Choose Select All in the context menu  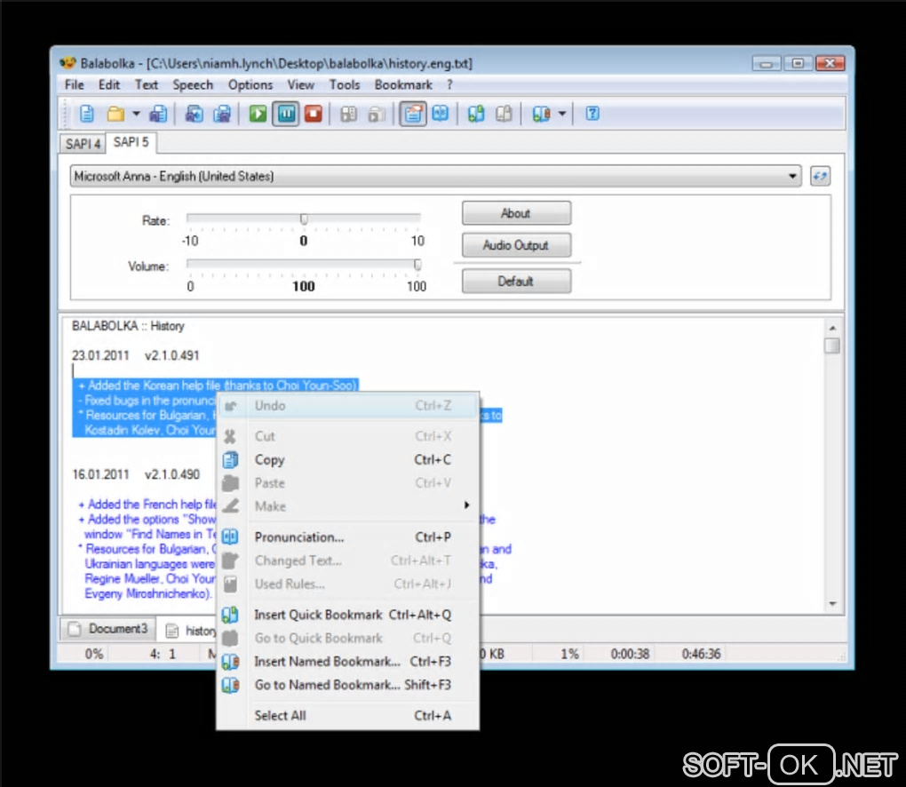pos(348,716)
